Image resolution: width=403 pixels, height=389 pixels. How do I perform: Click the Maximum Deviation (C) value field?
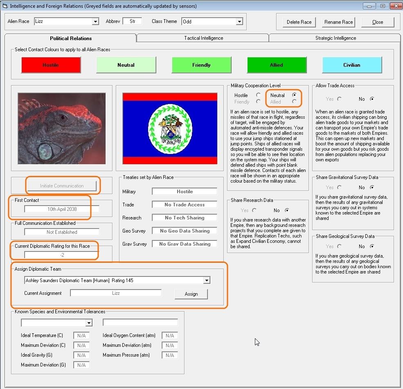pyautogui.click(x=81, y=345)
